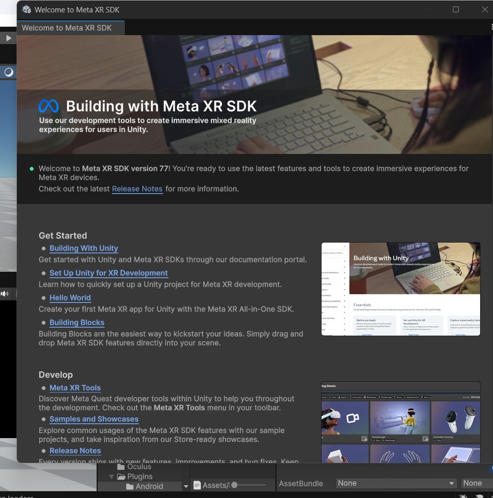
Task: Select the Plugins folder in Project tree
Action: tap(140, 476)
